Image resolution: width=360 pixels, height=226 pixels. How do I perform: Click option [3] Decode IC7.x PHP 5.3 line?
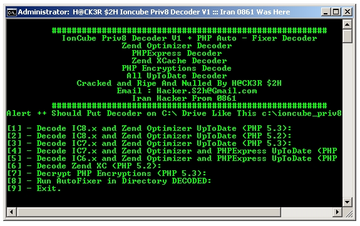[149, 143]
